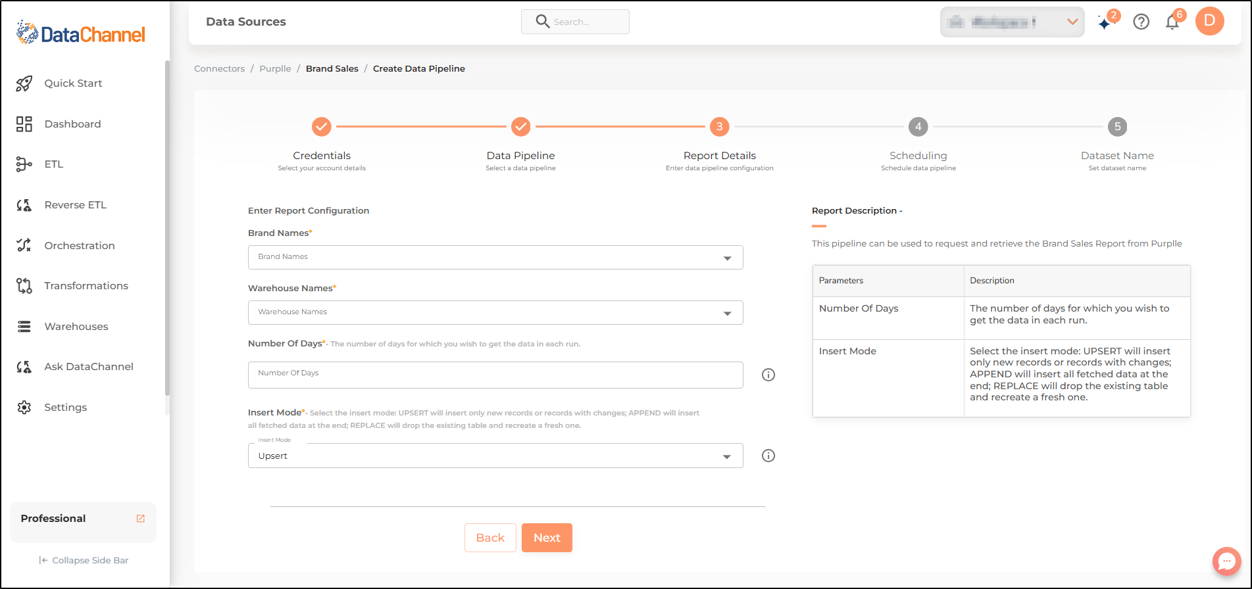The width and height of the screenshot is (1252, 589).
Task: Open the sparkle AI updates icon
Action: [1105, 23]
